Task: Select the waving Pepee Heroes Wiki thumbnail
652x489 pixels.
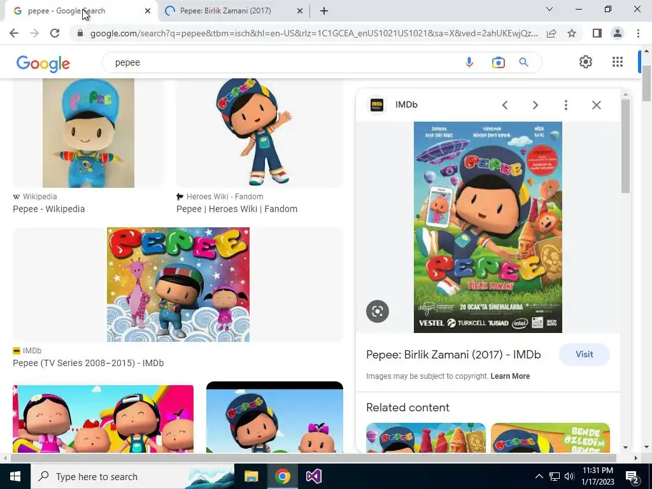Action: coord(260,132)
